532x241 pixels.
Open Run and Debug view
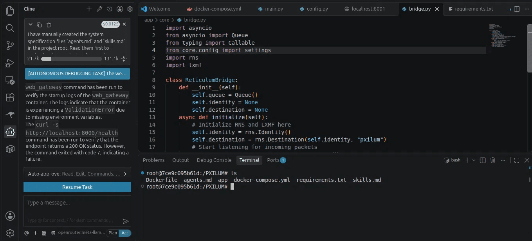pyautogui.click(x=10, y=63)
